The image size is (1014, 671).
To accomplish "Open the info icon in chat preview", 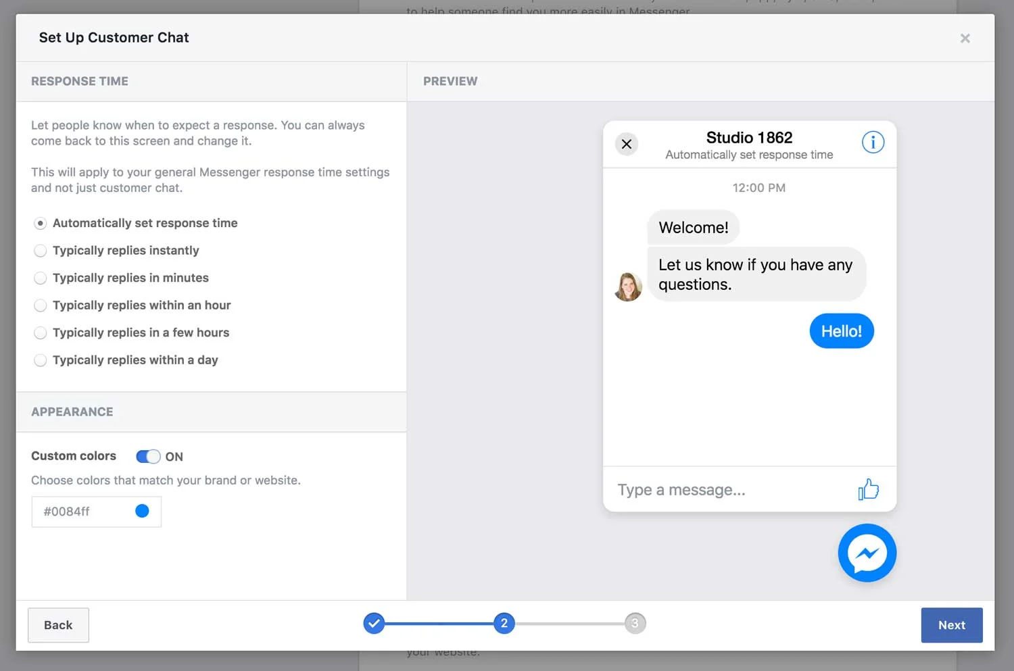I will click(x=873, y=142).
